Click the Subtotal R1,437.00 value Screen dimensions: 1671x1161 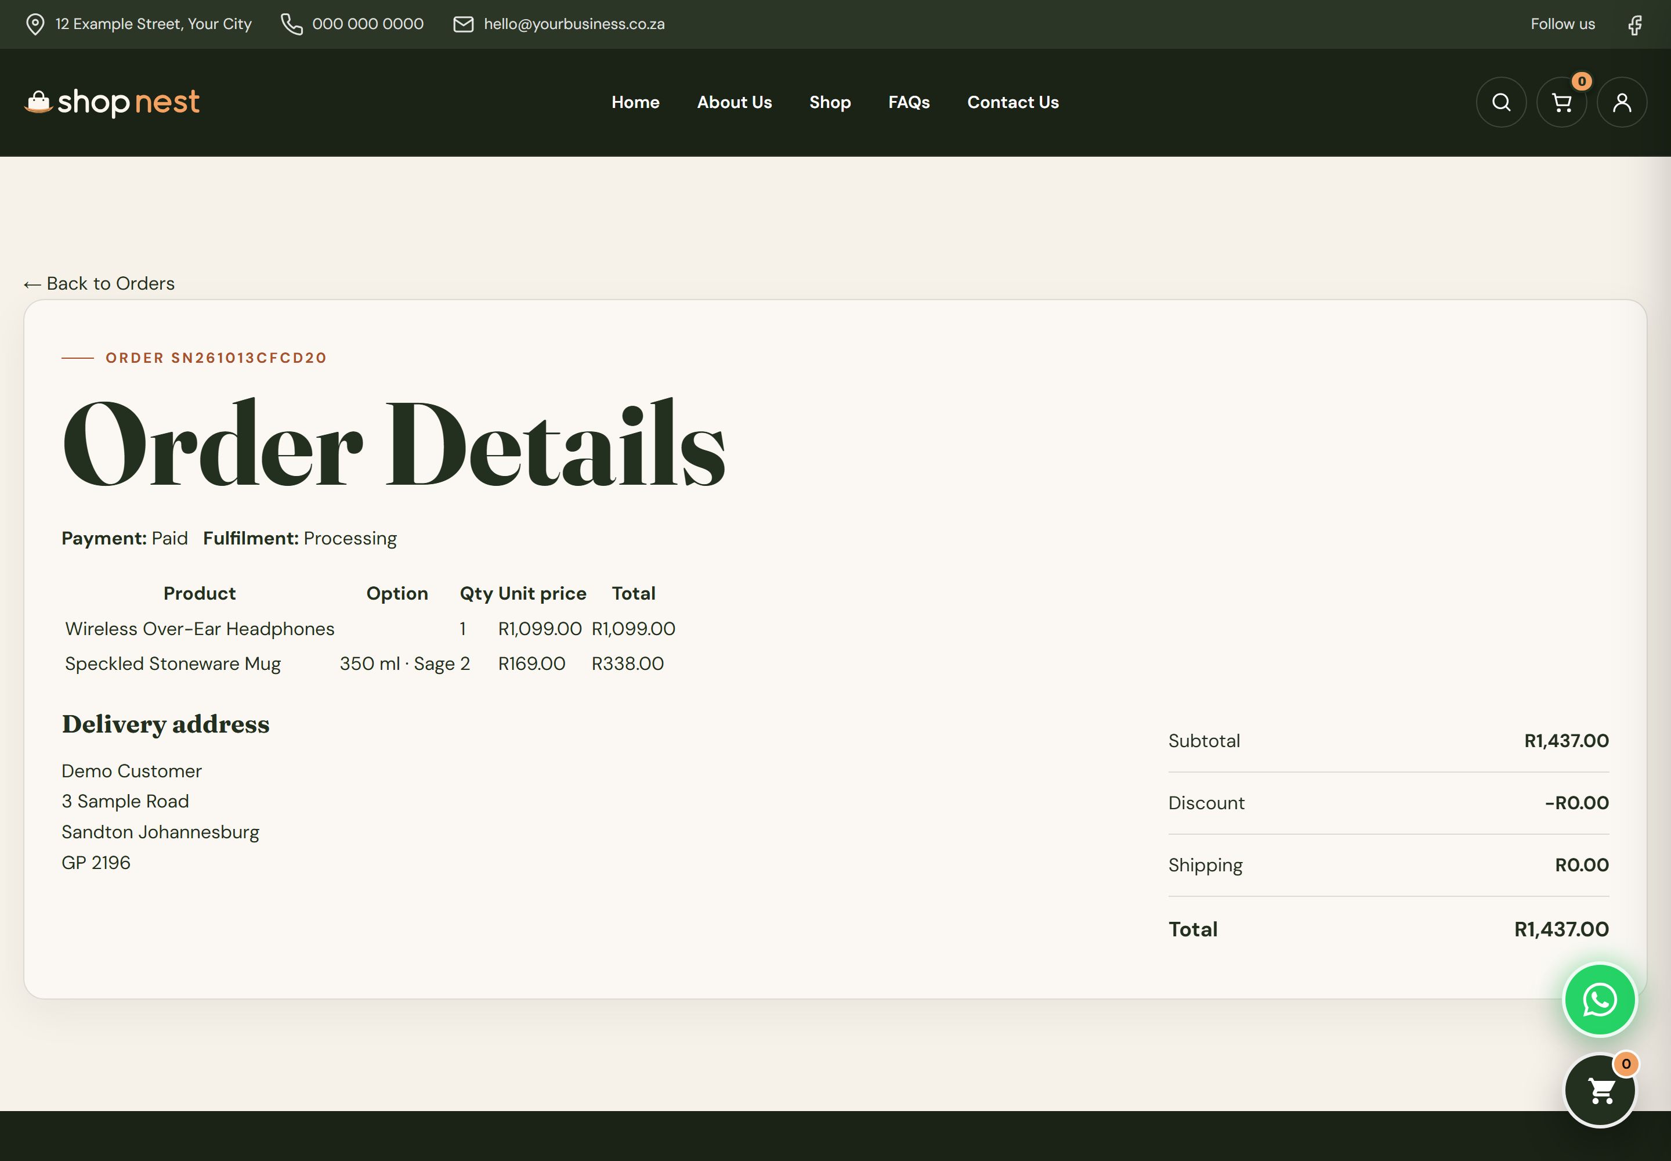[x=1567, y=741]
